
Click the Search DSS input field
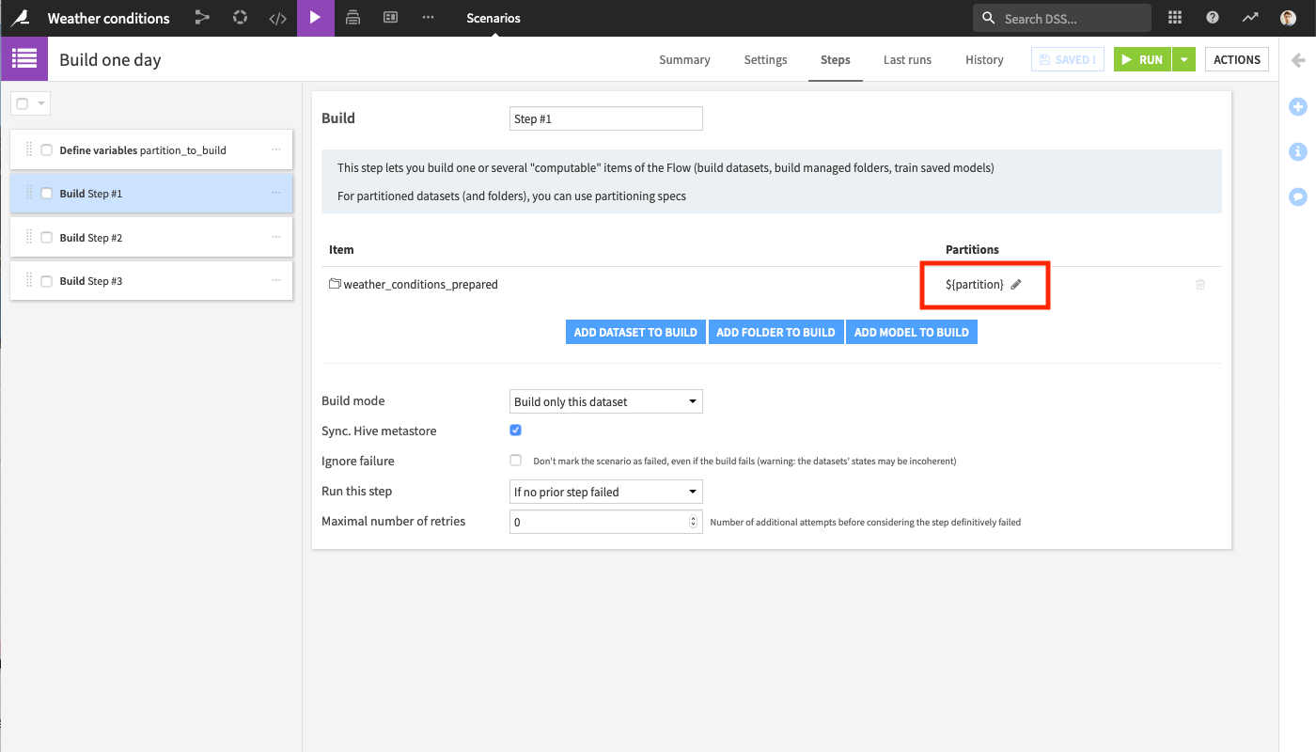coord(1072,18)
